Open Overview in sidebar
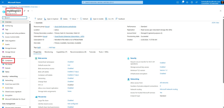The image size is (224, 108). (15, 22)
